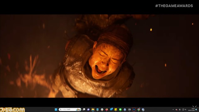Open the notification bell icon
This screenshot has width=199, height=112.
coord(196,110)
